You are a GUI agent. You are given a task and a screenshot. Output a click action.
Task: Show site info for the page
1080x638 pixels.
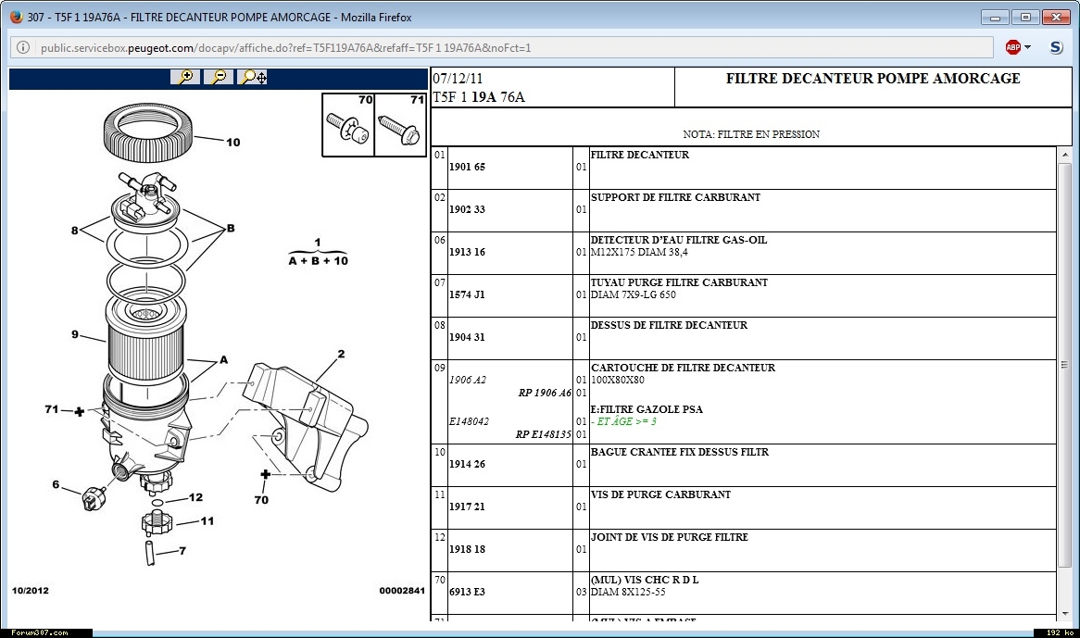(x=23, y=47)
